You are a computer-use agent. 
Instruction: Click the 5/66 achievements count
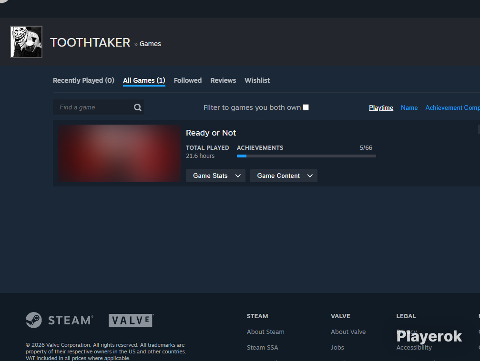[366, 148]
